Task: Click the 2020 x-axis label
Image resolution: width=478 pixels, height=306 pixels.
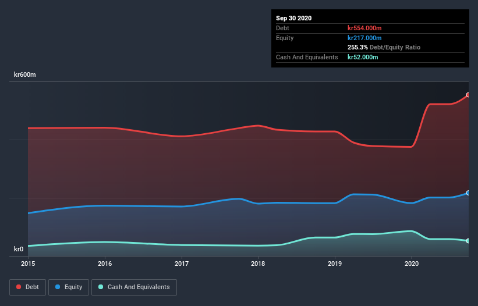Action: [412, 264]
